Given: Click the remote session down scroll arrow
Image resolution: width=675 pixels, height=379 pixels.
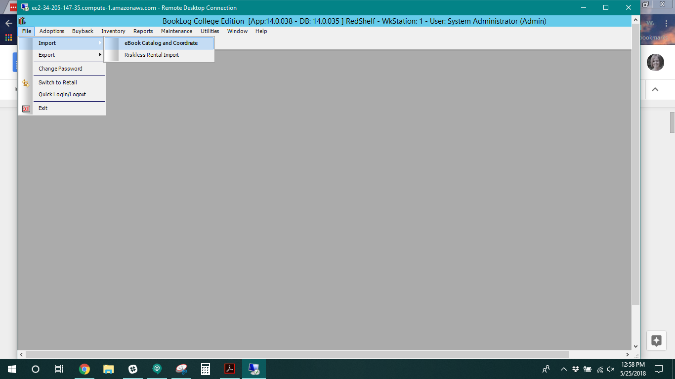Looking at the screenshot, I should pyautogui.click(x=635, y=346).
